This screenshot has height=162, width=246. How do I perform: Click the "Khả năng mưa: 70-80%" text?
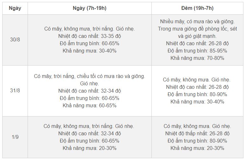(x=197, y=58)
